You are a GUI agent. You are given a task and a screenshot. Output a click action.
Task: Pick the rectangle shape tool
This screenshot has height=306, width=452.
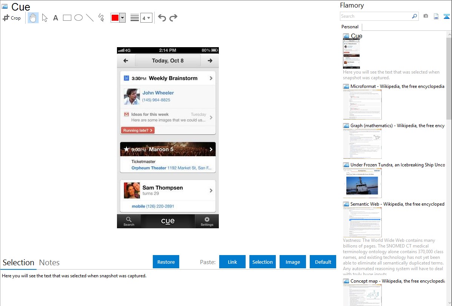(67, 18)
